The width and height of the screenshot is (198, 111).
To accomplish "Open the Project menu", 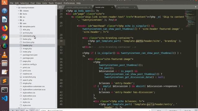I will pyautogui.click(x=58, y=3).
